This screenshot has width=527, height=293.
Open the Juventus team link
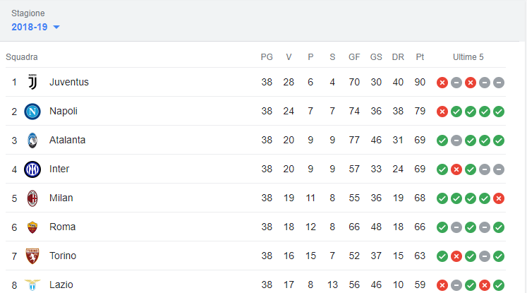point(69,82)
